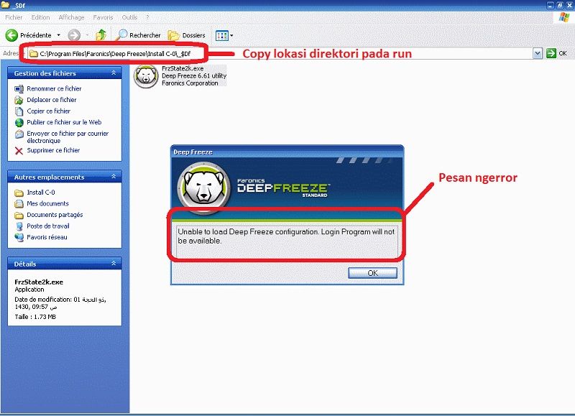The width and height of the screenshot is (575, 416).
Task: Open the Outils menu
Action: [129, 17]
